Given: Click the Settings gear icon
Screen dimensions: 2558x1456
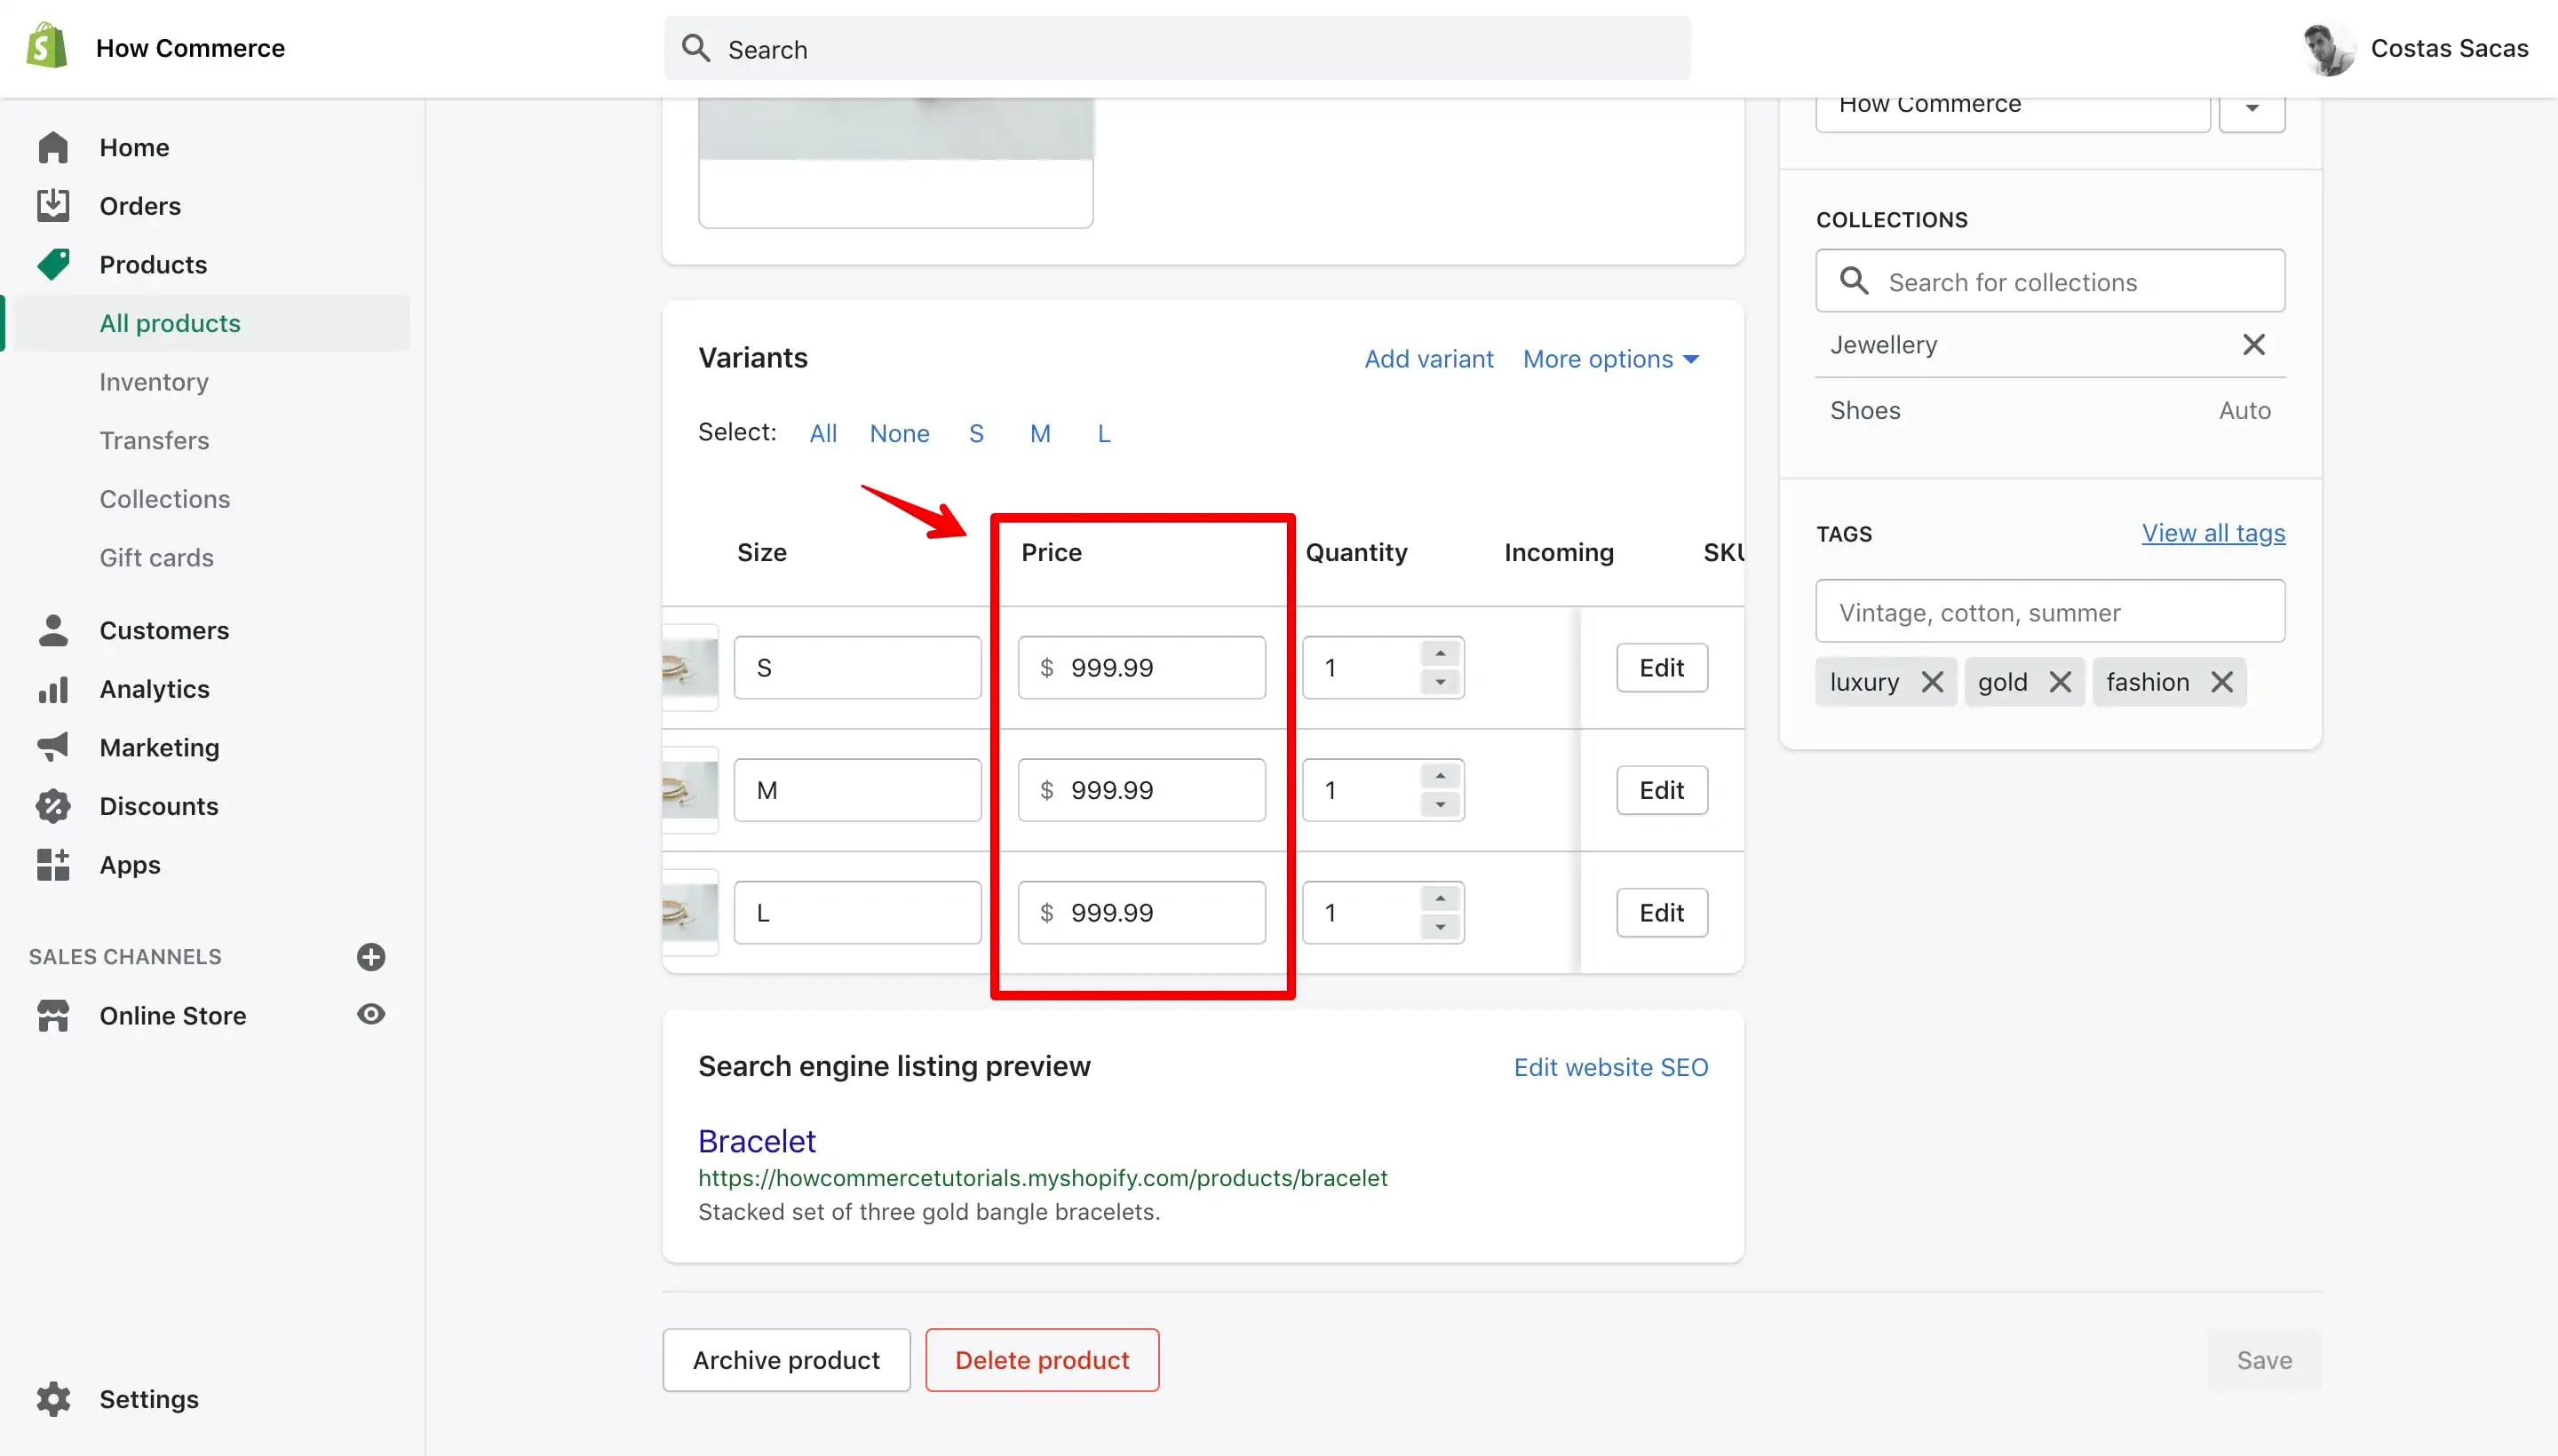Looking at the screenshot, I should (53, 1399).
